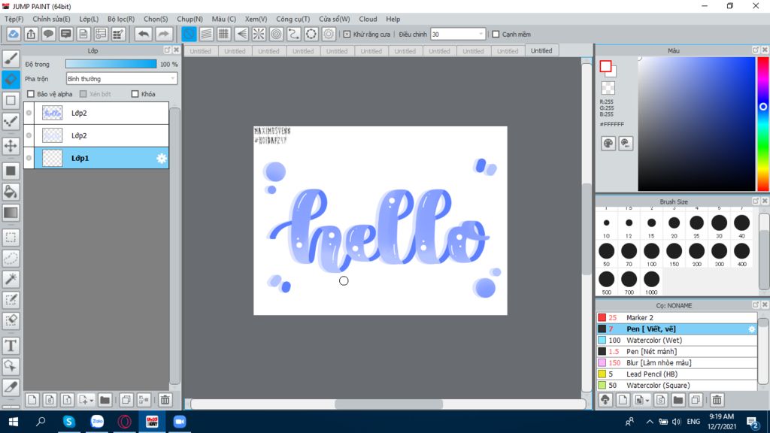770x433 pixels.
Task: Open Lớp1 layer settings gear
Action: pos(162,158)
